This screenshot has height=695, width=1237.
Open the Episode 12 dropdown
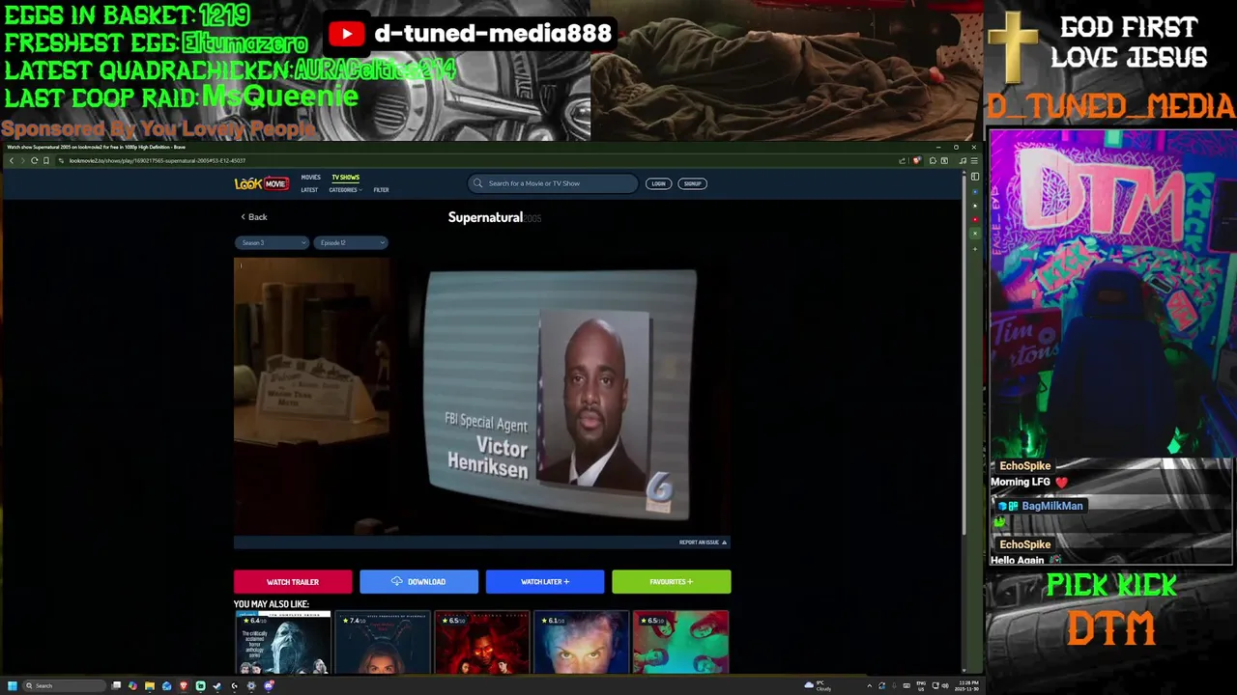point(350,242)
